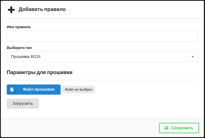Viewport: 205px width, 138px height.
Task: Click the "Выберите тип" label
Action: click(19, 48)
